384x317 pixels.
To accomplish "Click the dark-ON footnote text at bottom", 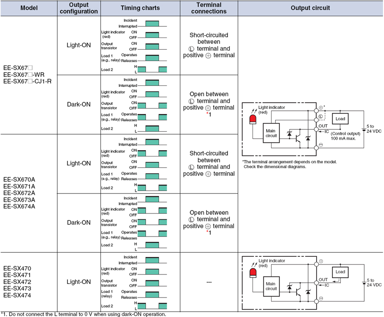I will coord(84,314).
